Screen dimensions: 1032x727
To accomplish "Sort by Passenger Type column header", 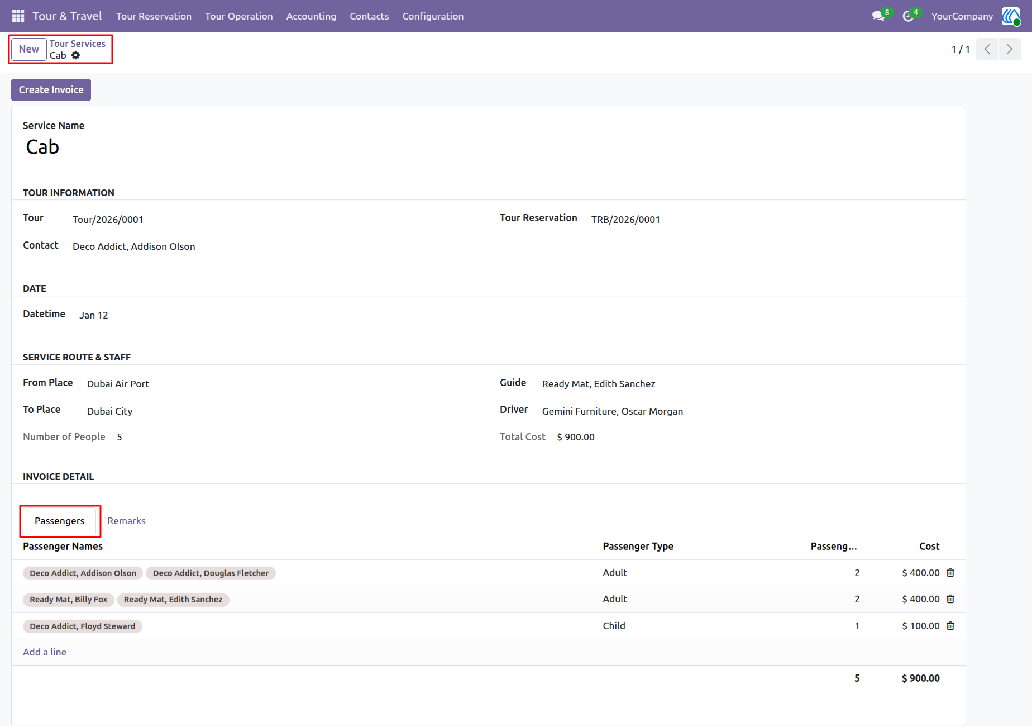I will 638,547.
